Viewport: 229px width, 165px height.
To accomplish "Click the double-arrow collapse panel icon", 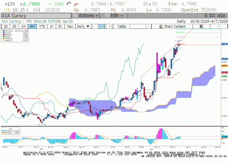I will [x=149, y=26].
